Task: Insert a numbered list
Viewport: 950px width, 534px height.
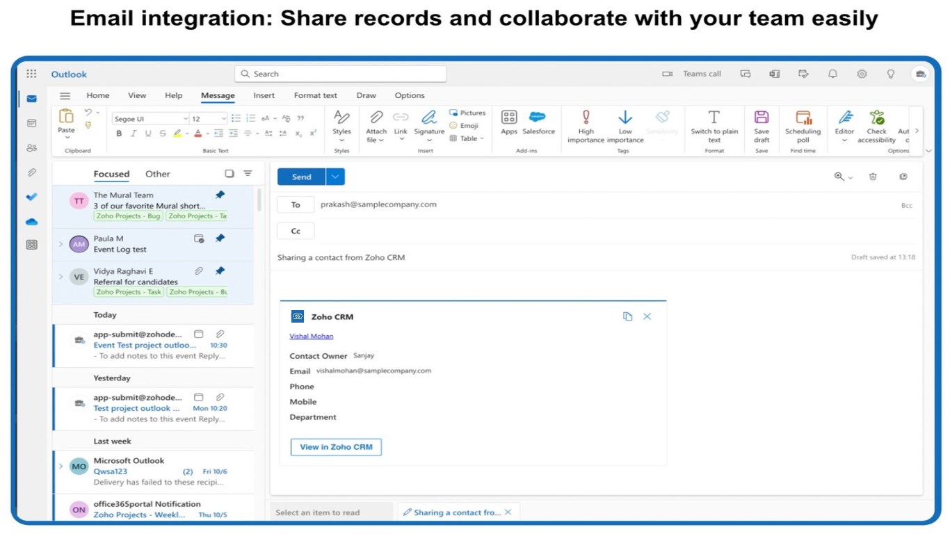Action: [x=251, y=118]
